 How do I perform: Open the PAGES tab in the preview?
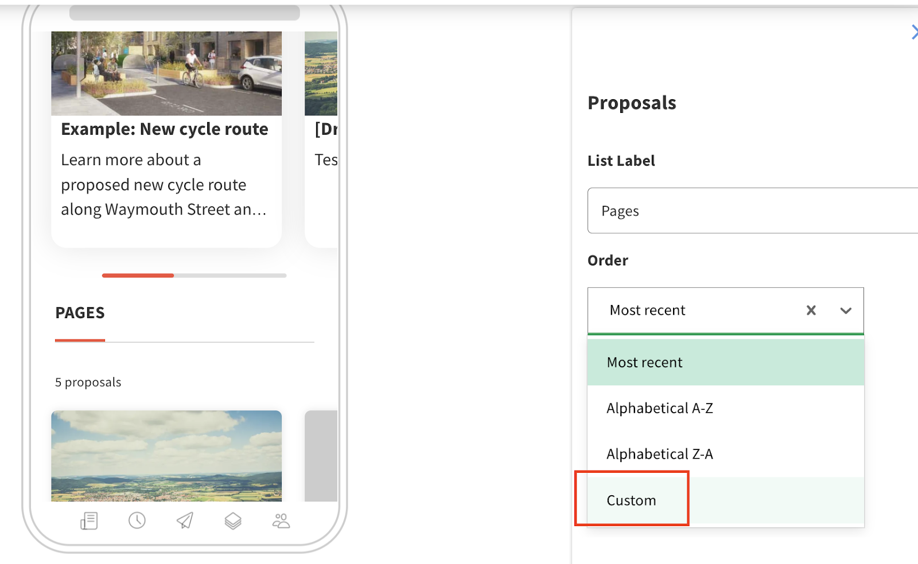pyautogui.click(x=80, y=313)
